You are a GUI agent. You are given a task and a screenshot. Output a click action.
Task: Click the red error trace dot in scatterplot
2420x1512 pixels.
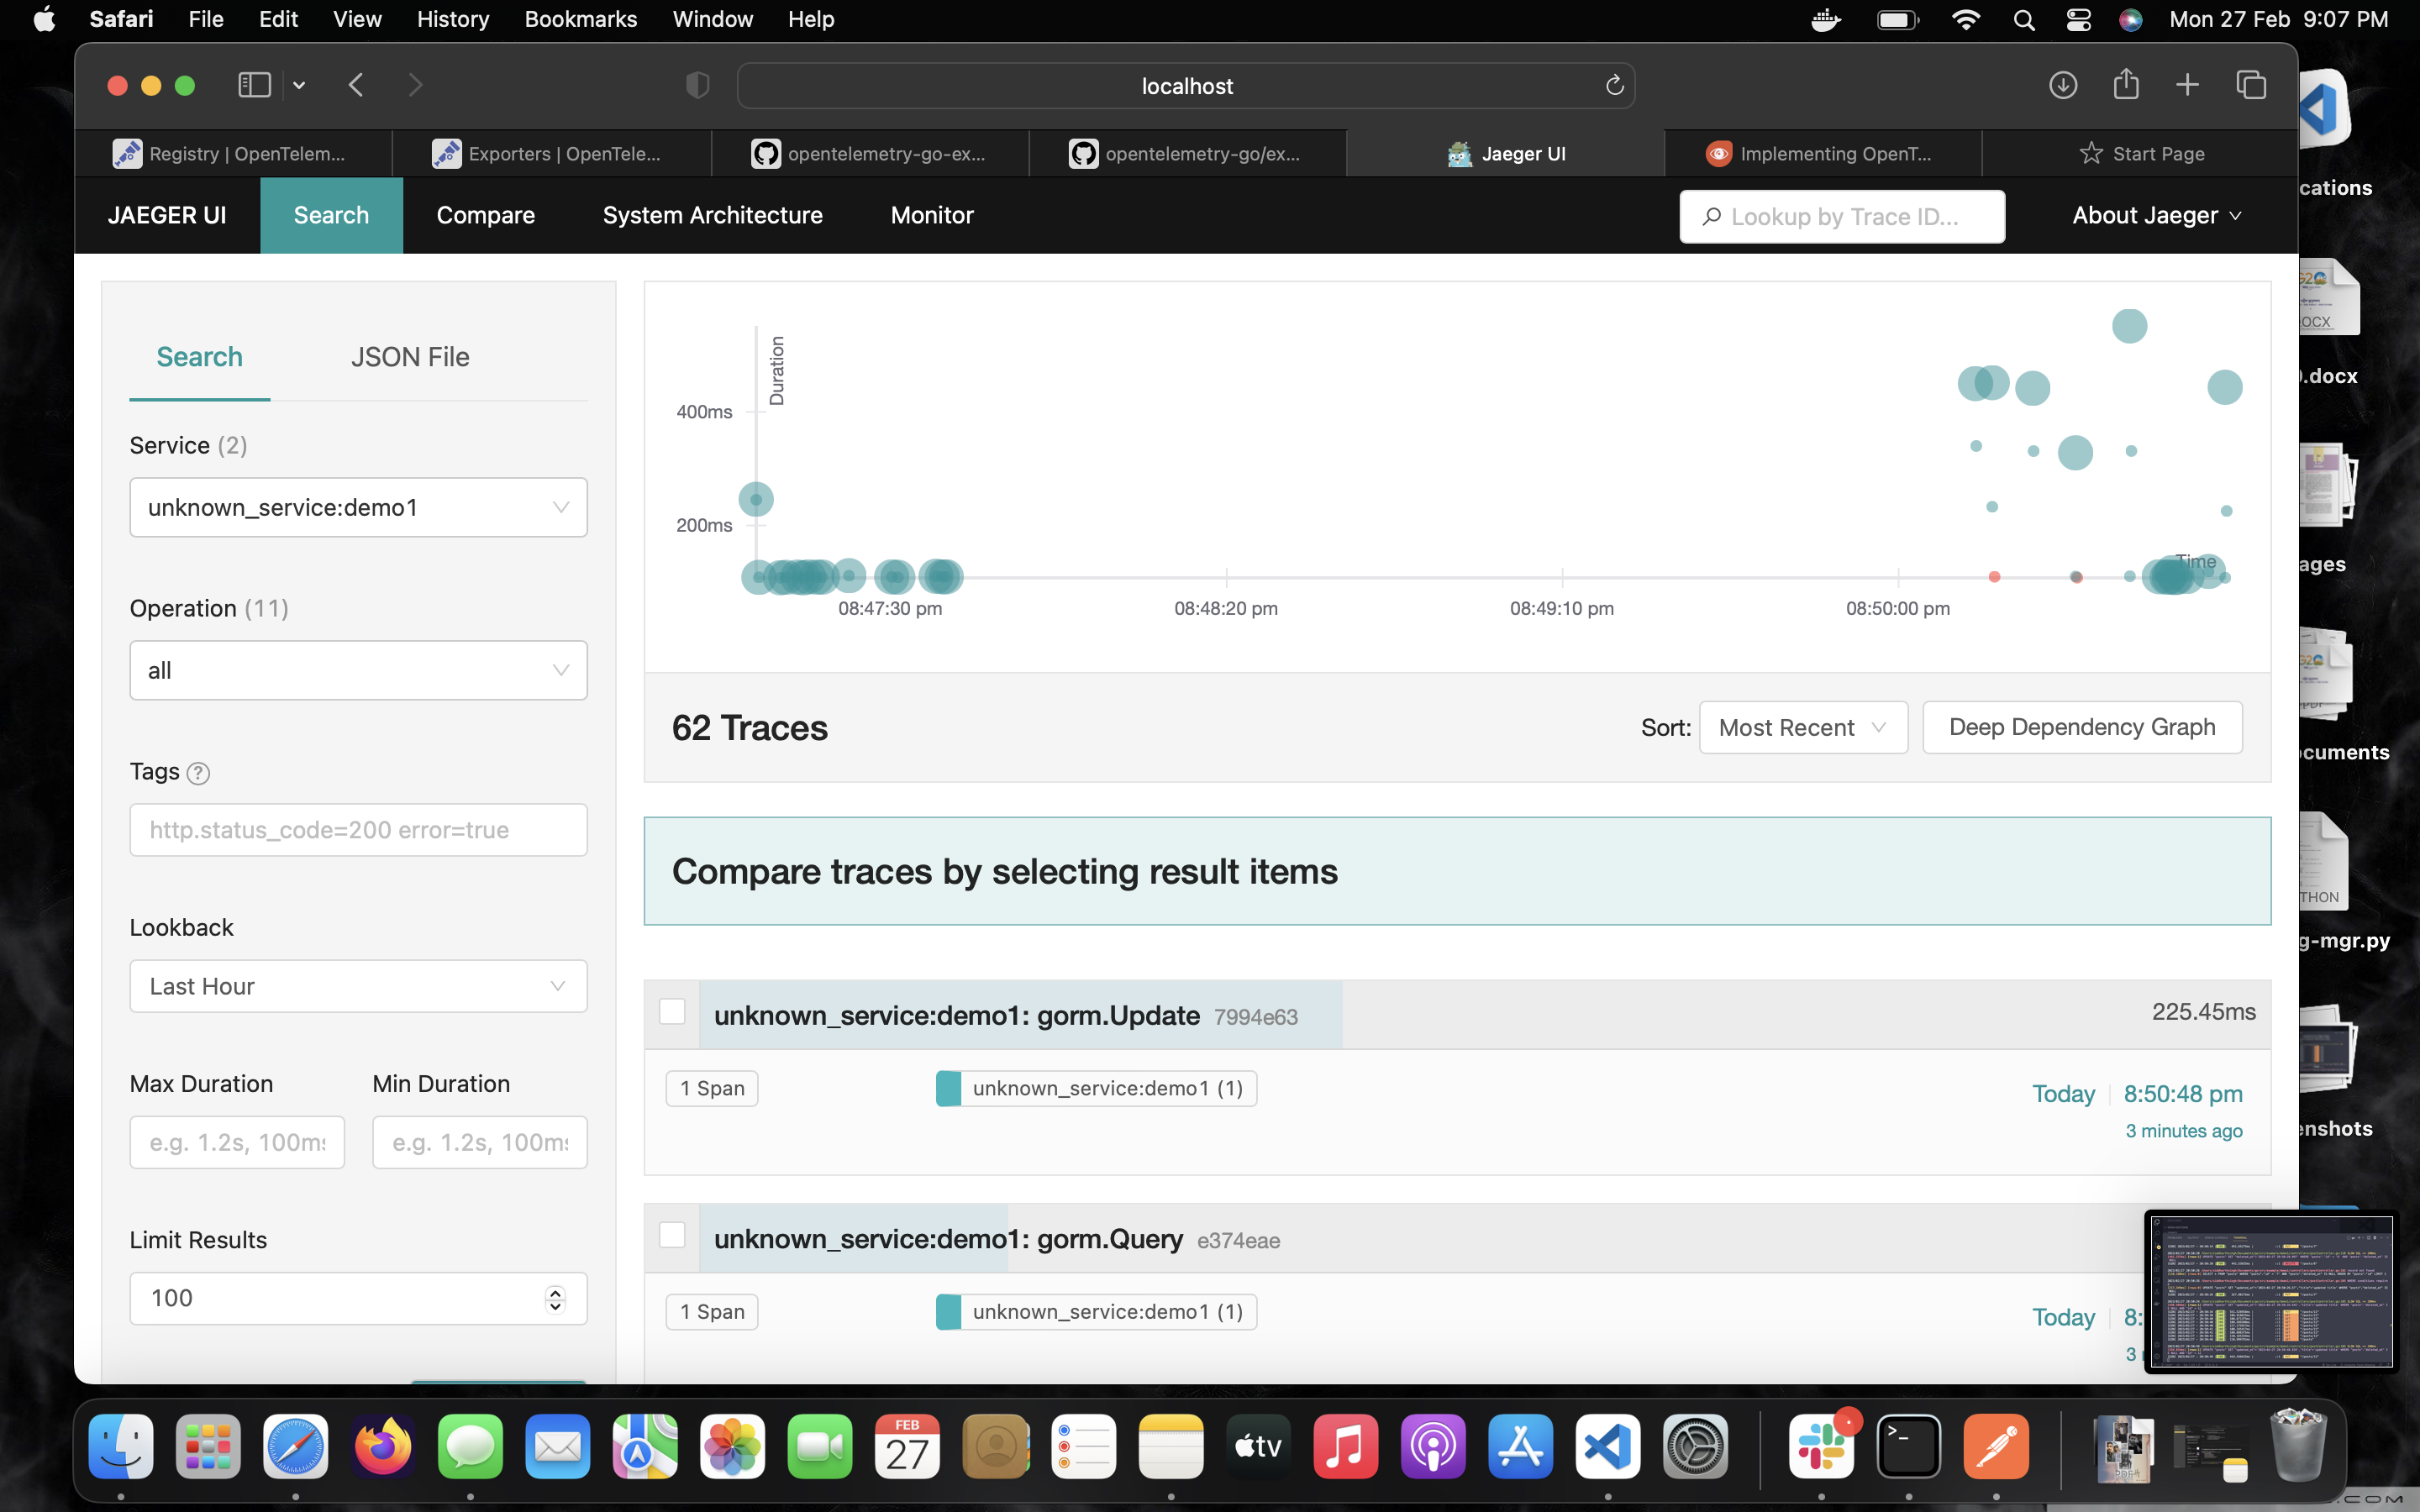point(1994,577)
